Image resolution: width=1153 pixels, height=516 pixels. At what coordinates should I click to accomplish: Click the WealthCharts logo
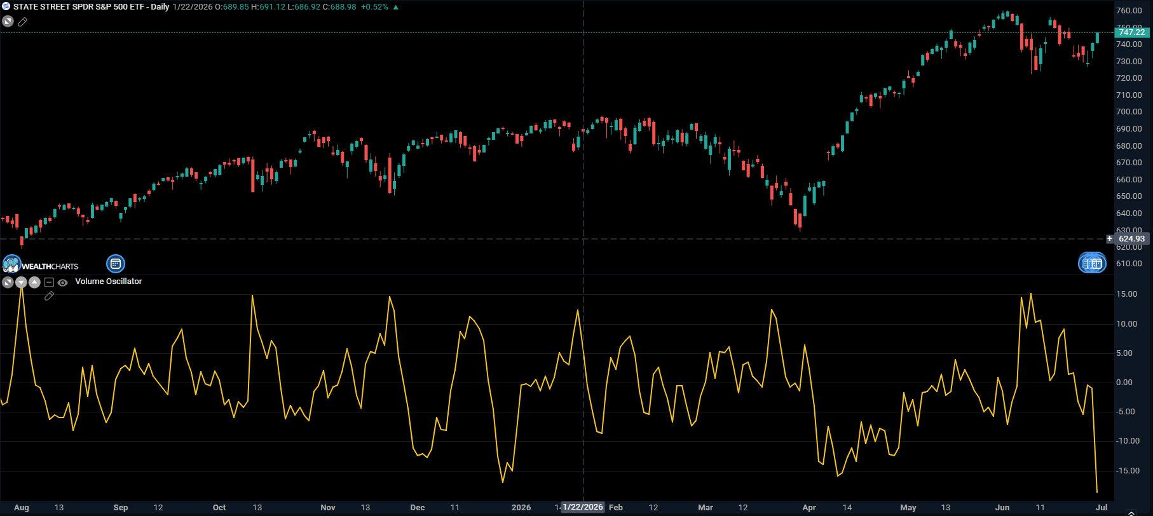pos(41,264)
